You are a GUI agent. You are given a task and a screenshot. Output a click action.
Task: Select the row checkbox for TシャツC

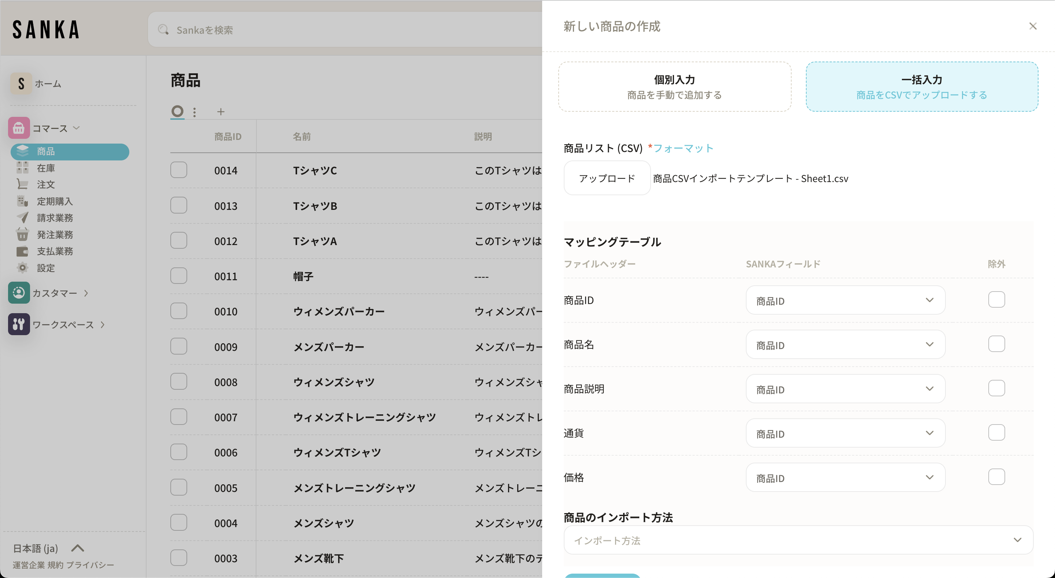pos(178,170)
